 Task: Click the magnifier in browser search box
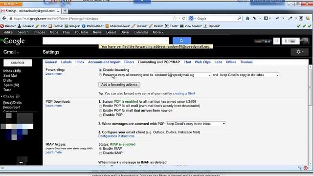point(239,19)
